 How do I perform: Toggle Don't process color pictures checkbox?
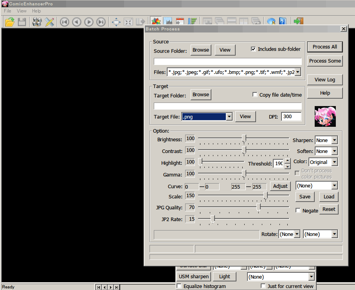[x=297, y=173]
